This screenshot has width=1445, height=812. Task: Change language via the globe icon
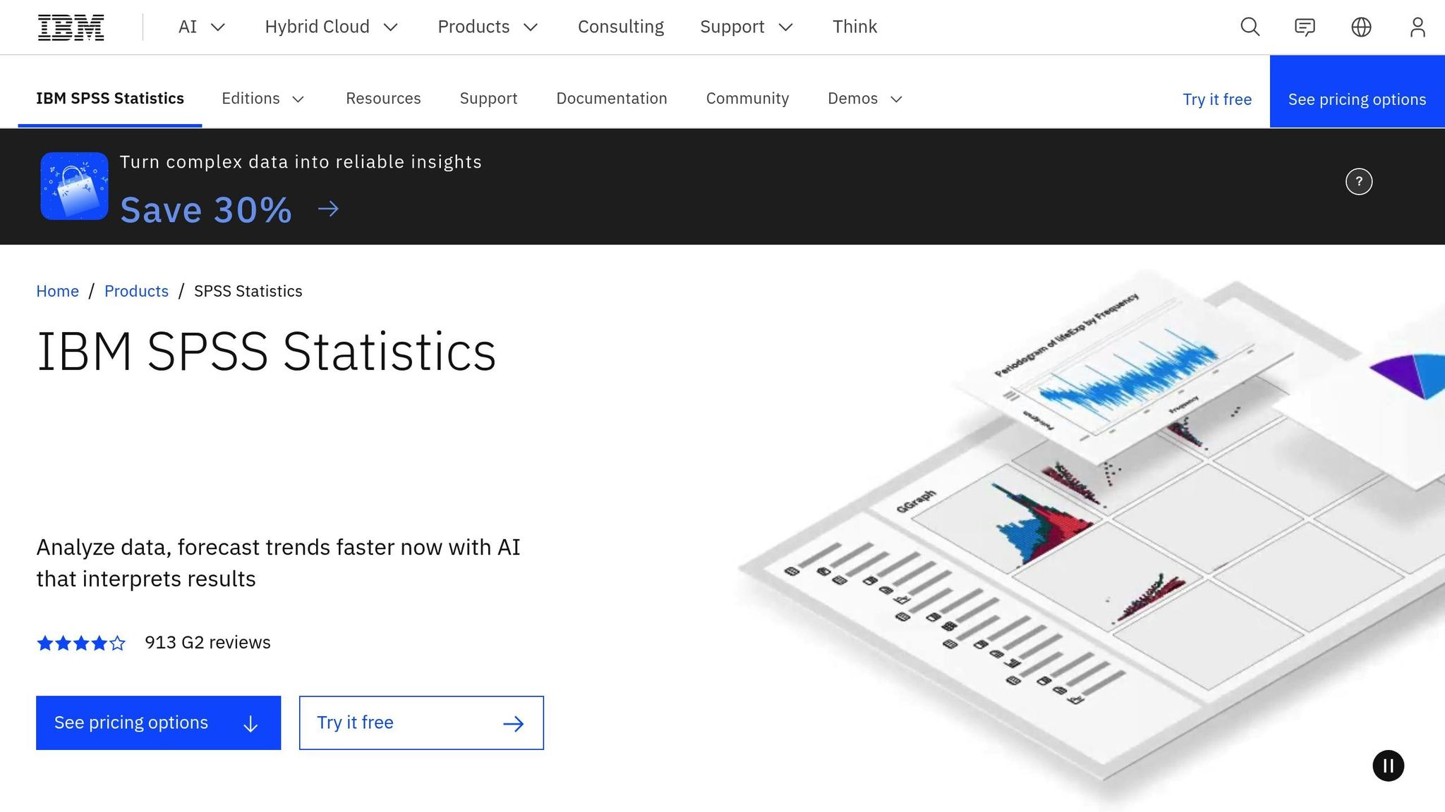point(1361,27)
